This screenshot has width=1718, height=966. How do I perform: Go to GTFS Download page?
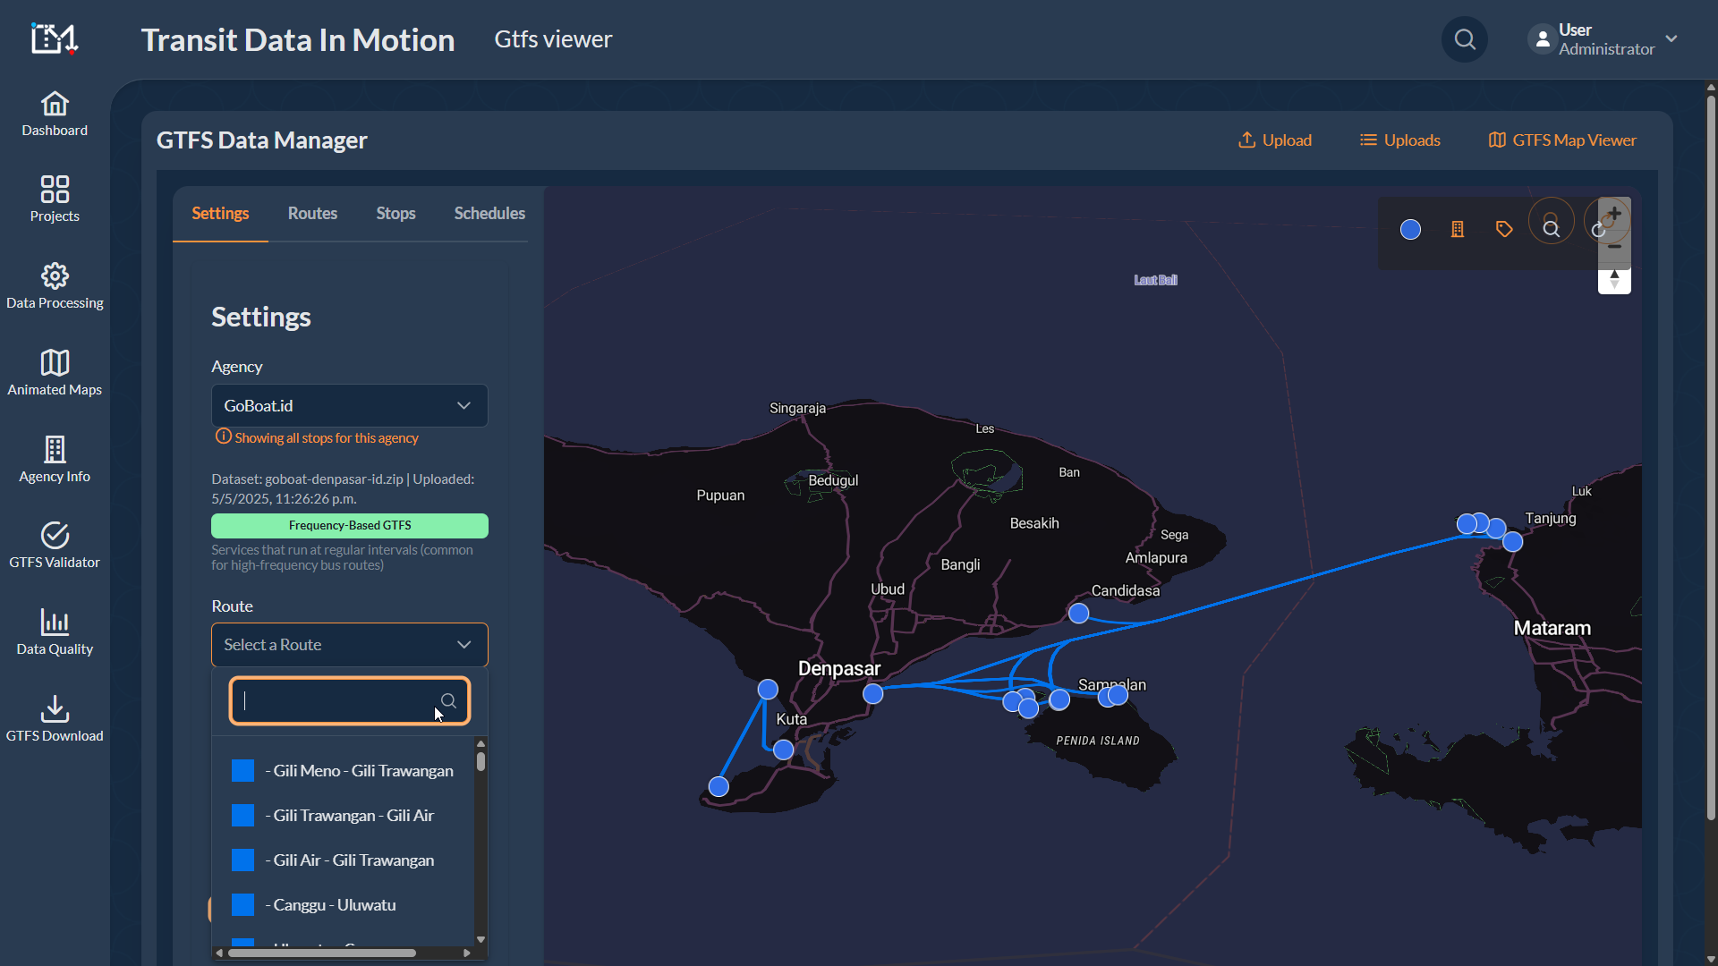[x=55, y=718]
